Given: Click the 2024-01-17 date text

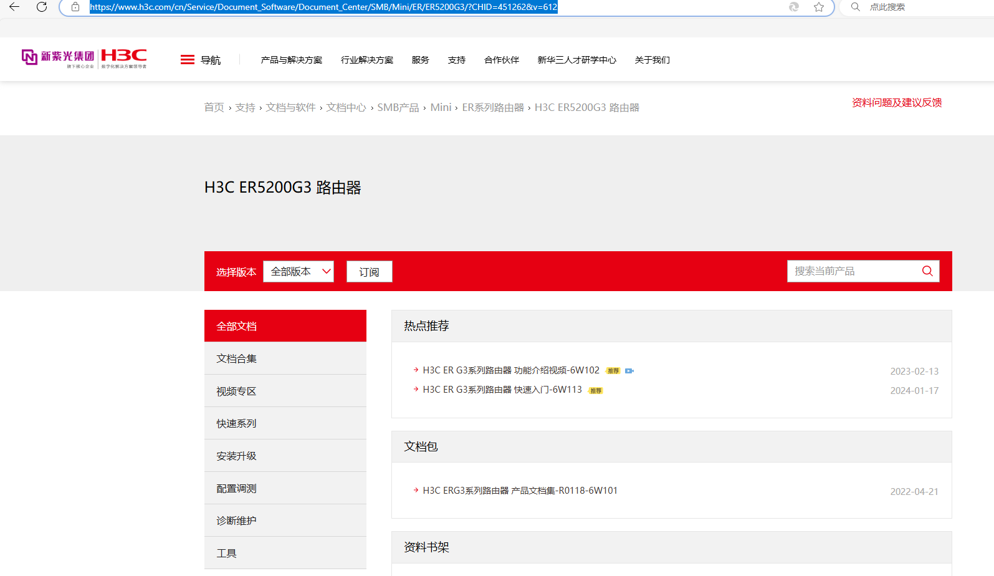Looking at the screenshot, I should point(914,391).
